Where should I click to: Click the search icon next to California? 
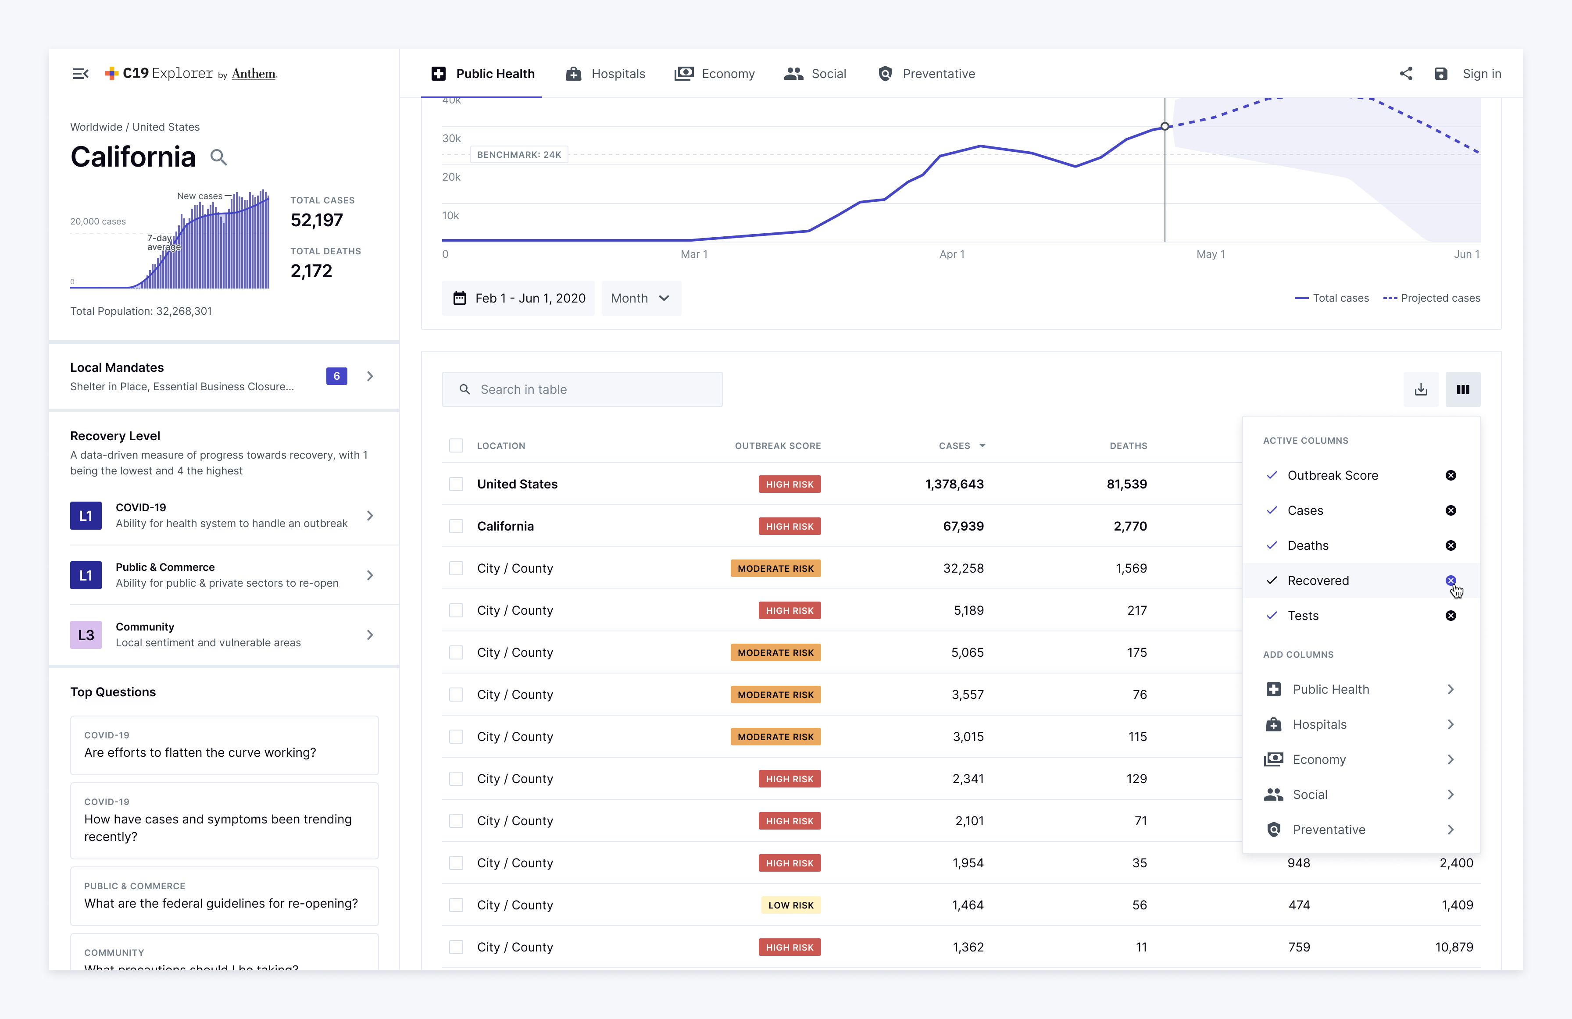pyautogui.click(x=218, y=158)
